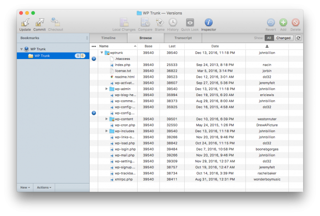Click author wonderboymusic cell
This screenshot has height=216, width=320.
267,179
